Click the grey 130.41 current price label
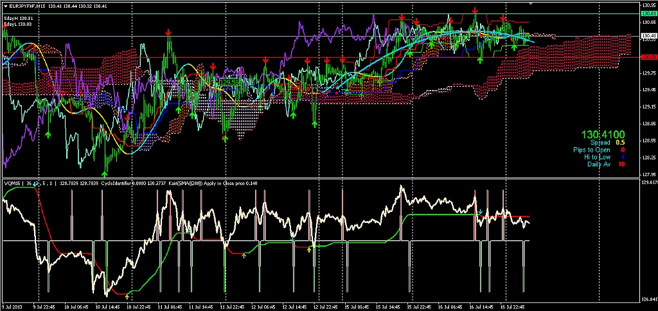 coord(648,36)
